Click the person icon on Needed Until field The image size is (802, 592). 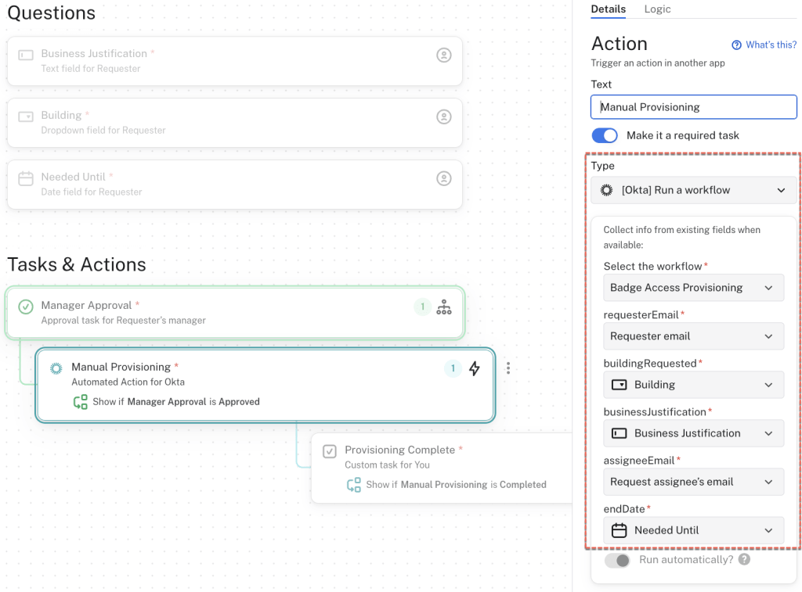coord(444,178)
